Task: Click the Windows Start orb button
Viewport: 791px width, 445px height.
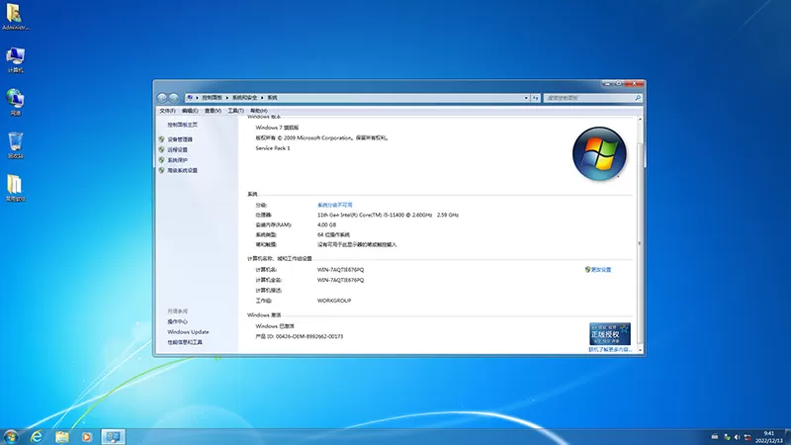Action: pos(12,435)
